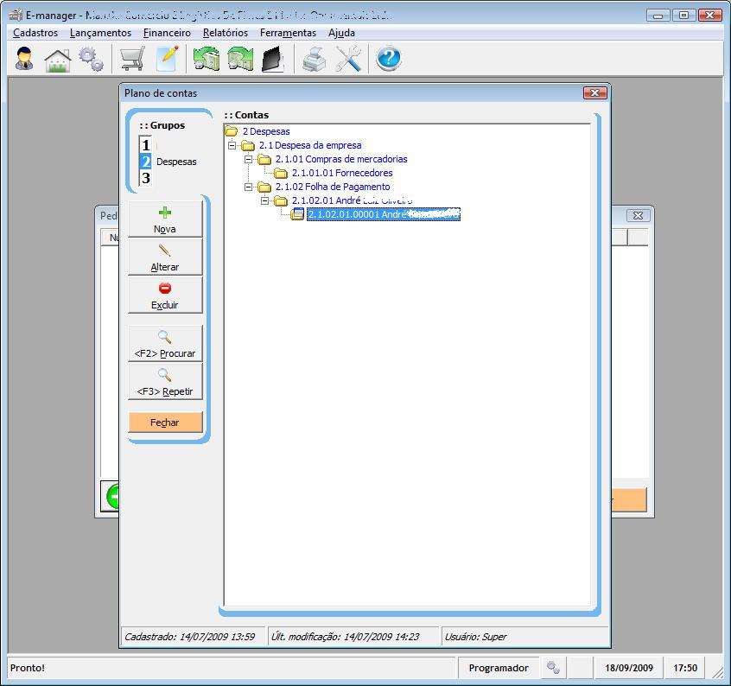Image resolution: width=731 pixels, height=686 pixels.
Task: Select group 3 in the Grupos list
Action: [146, 178]
